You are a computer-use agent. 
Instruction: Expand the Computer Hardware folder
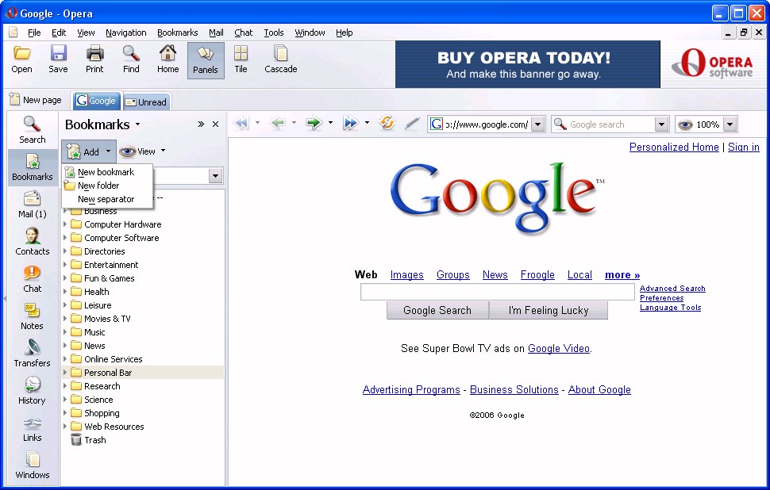[65, 224]
